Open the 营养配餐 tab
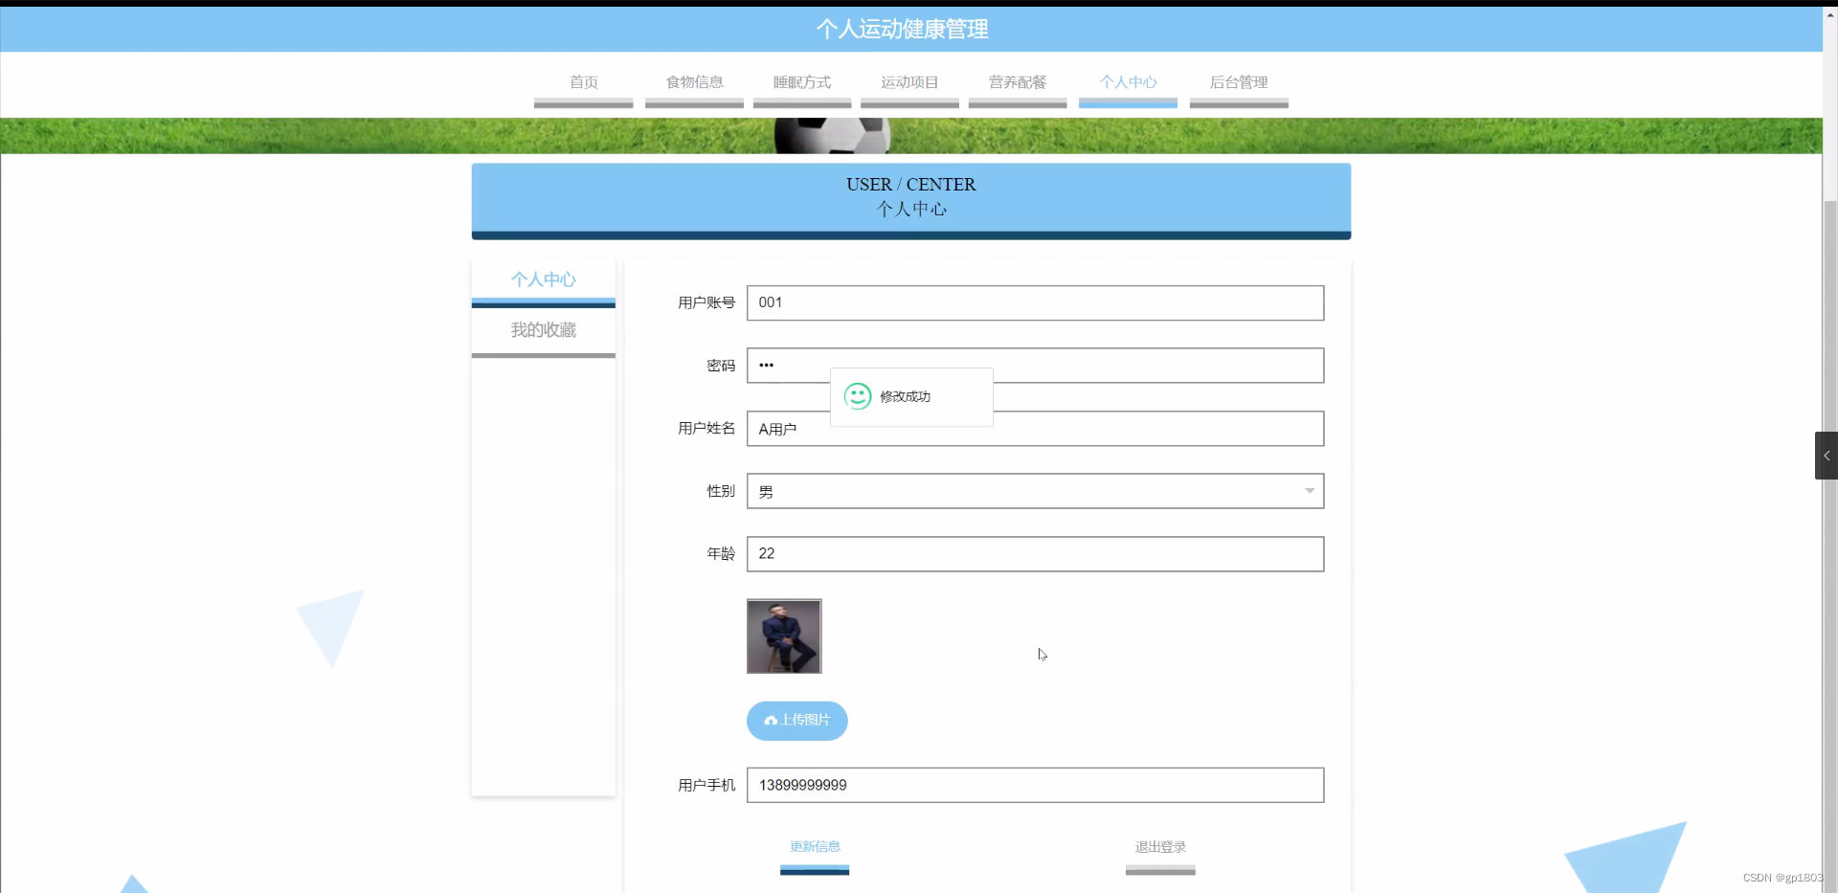This screenshot has height=893, width=1838. click(x=1018, y=82)
